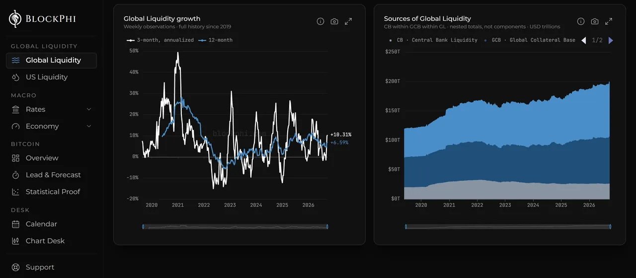This screenshot has width=636, height=278.
Task: Click the BlockPhi logo
Action: pyautogui.click(x=42, y=19)
